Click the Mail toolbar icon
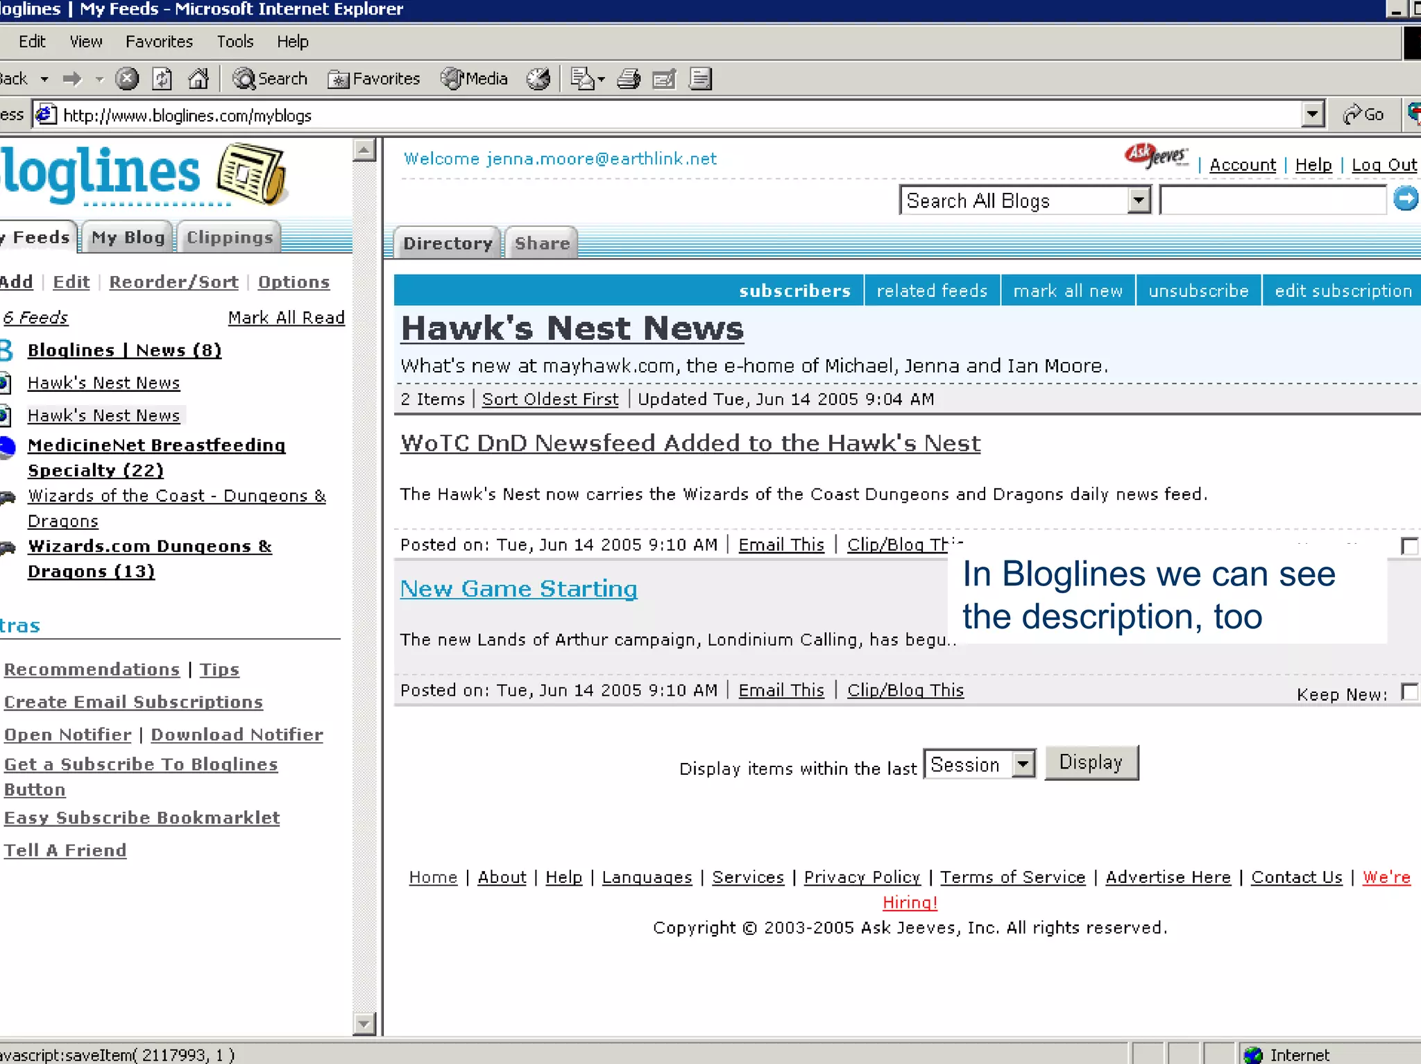 (x=581, y=79)
